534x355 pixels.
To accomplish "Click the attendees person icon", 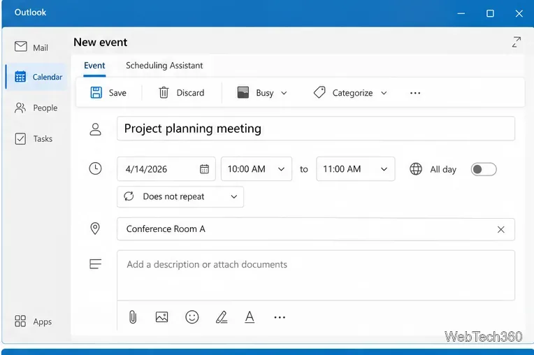I will point(95,129).
